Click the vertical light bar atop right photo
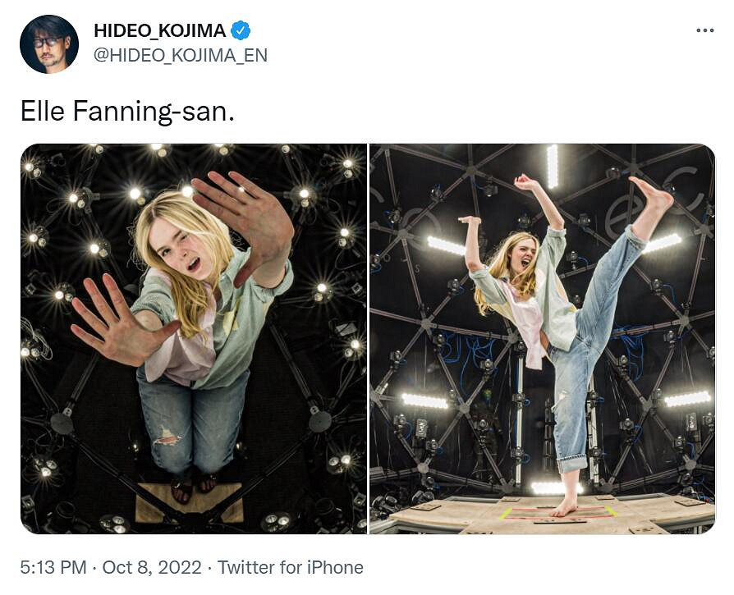This screenshot has height=595, width=734. pyautogui.click(x=552, y=166)
